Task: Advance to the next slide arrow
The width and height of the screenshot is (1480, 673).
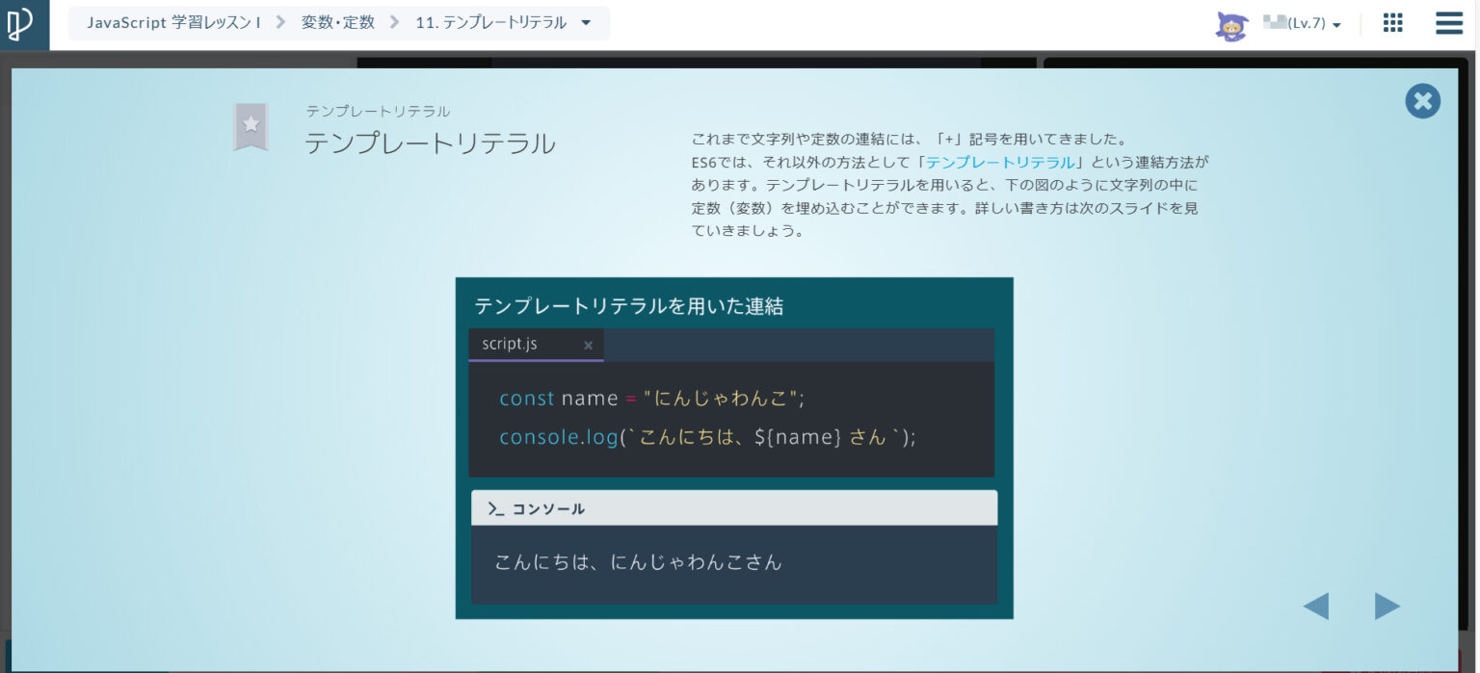Action: click(x=1387, y=606)
